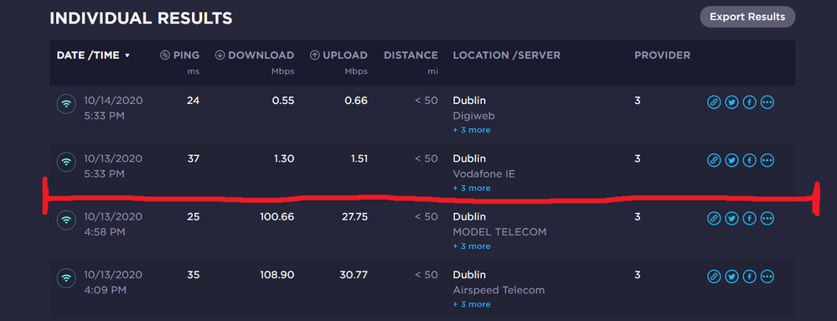Sort by Date/Time column arrow
The width and height of the screenshot is (837, 321).
(x=127, y=55)
